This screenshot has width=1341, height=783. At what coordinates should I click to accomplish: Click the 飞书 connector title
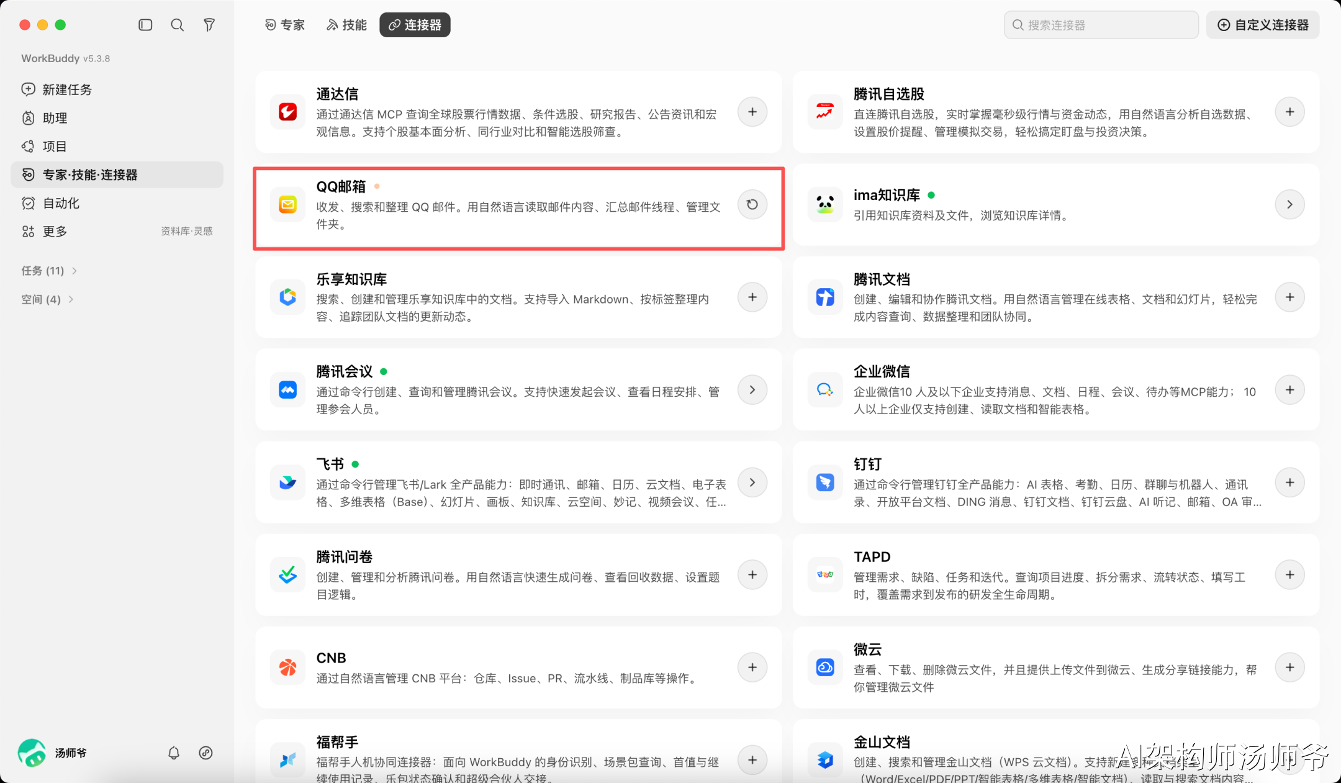tap(330, 464)
